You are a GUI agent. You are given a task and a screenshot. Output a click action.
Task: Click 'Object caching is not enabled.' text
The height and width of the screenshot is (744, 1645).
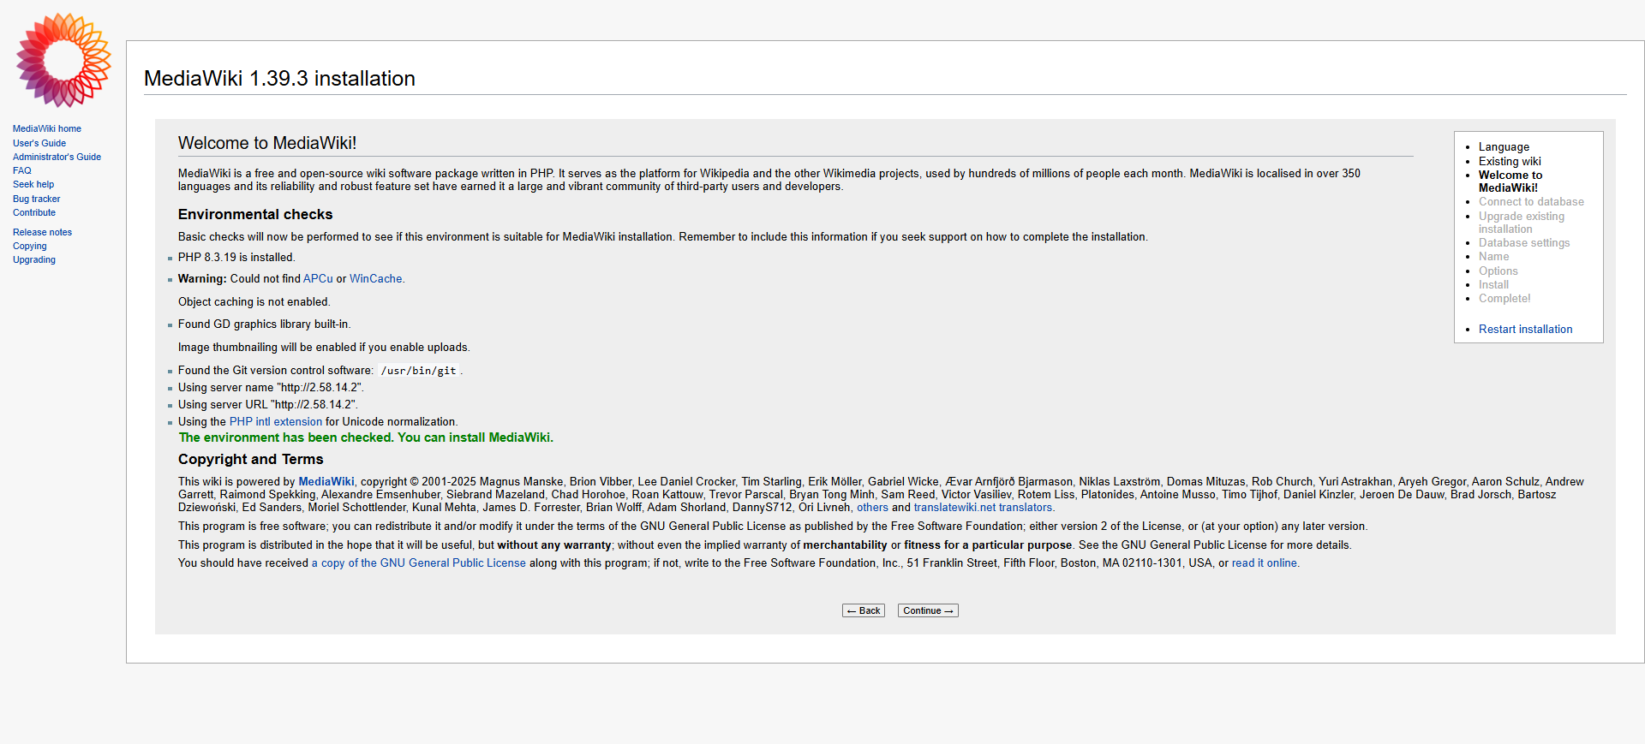click(254, 302)
